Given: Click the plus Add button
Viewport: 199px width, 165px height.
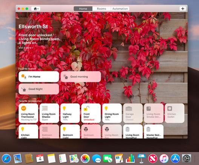Looking at the screenshot, I should pos(183,9).
